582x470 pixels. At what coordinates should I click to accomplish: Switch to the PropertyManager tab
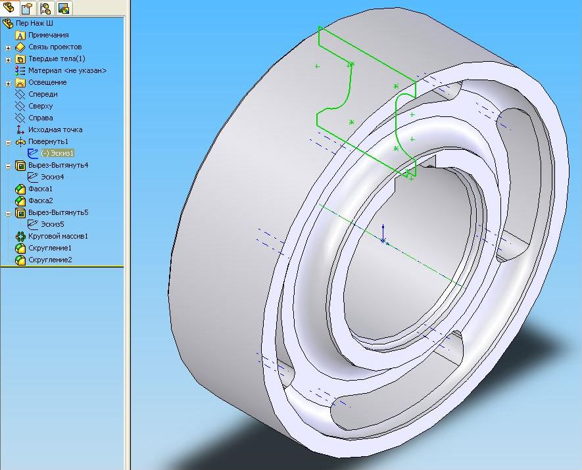click(27, 8)
